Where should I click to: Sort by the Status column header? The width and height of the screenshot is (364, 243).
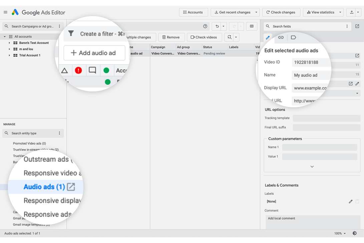tap(215, 47)
